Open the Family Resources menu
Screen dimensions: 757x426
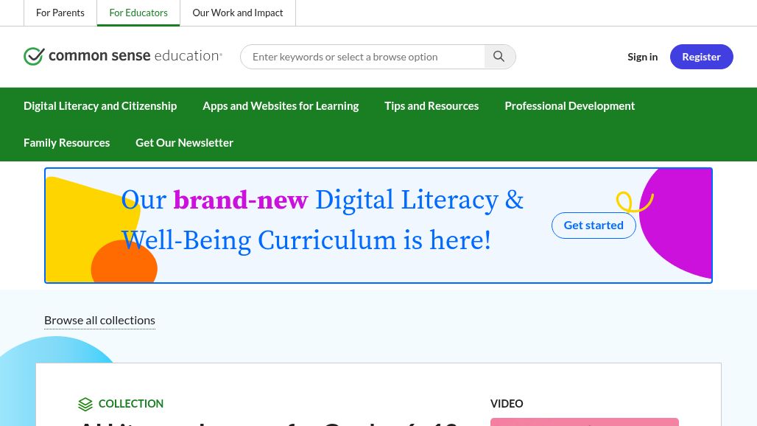66,142
